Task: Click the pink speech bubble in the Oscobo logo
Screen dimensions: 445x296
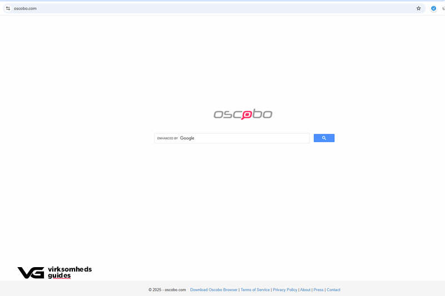Action: coord(246,115)
